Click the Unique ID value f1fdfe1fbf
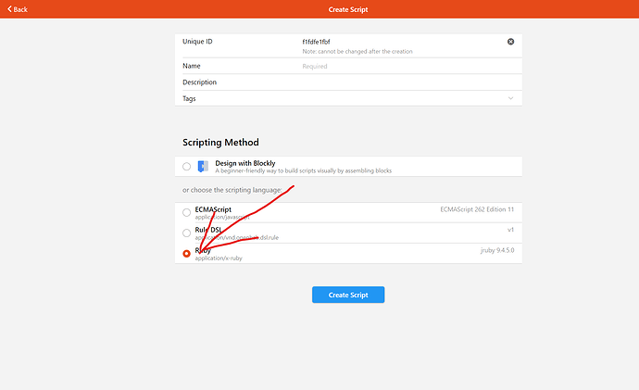The image size is (639, 390). (316, 42)
